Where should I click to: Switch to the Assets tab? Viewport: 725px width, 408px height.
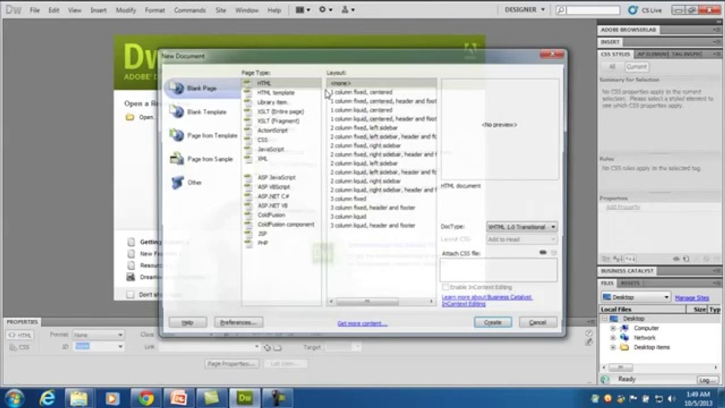pos(630,283)
